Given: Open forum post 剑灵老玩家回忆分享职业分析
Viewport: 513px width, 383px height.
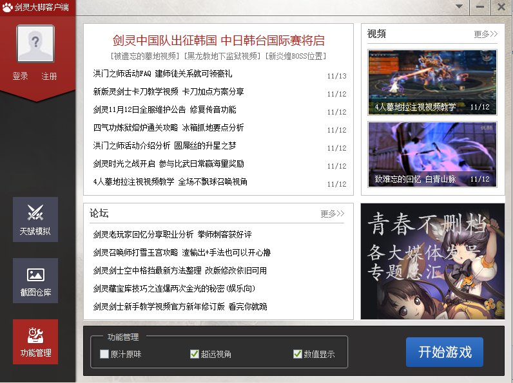Looking at the screenshot, I should point(173,234).
